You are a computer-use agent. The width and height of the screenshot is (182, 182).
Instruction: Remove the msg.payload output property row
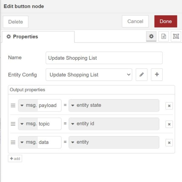tap(169, 106)
